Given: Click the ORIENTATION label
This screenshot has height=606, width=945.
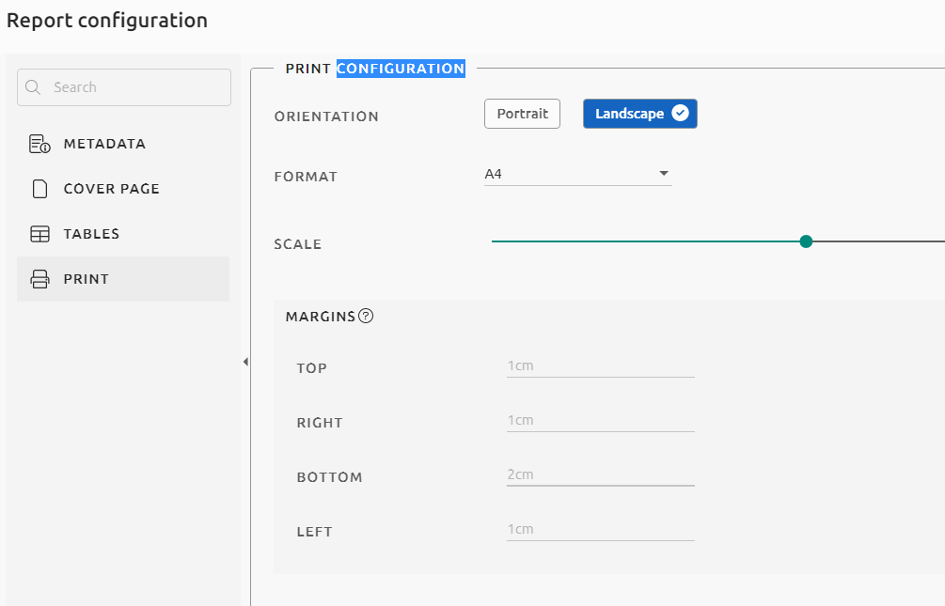Looking at the screenshot, I should tap(326, 117).
